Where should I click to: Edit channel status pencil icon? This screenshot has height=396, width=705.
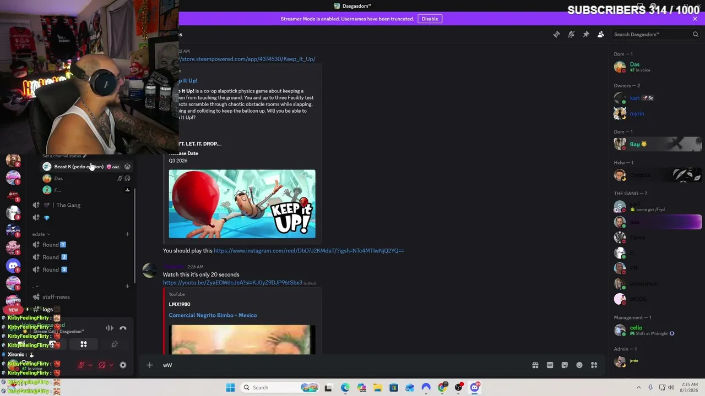[84, 156]
